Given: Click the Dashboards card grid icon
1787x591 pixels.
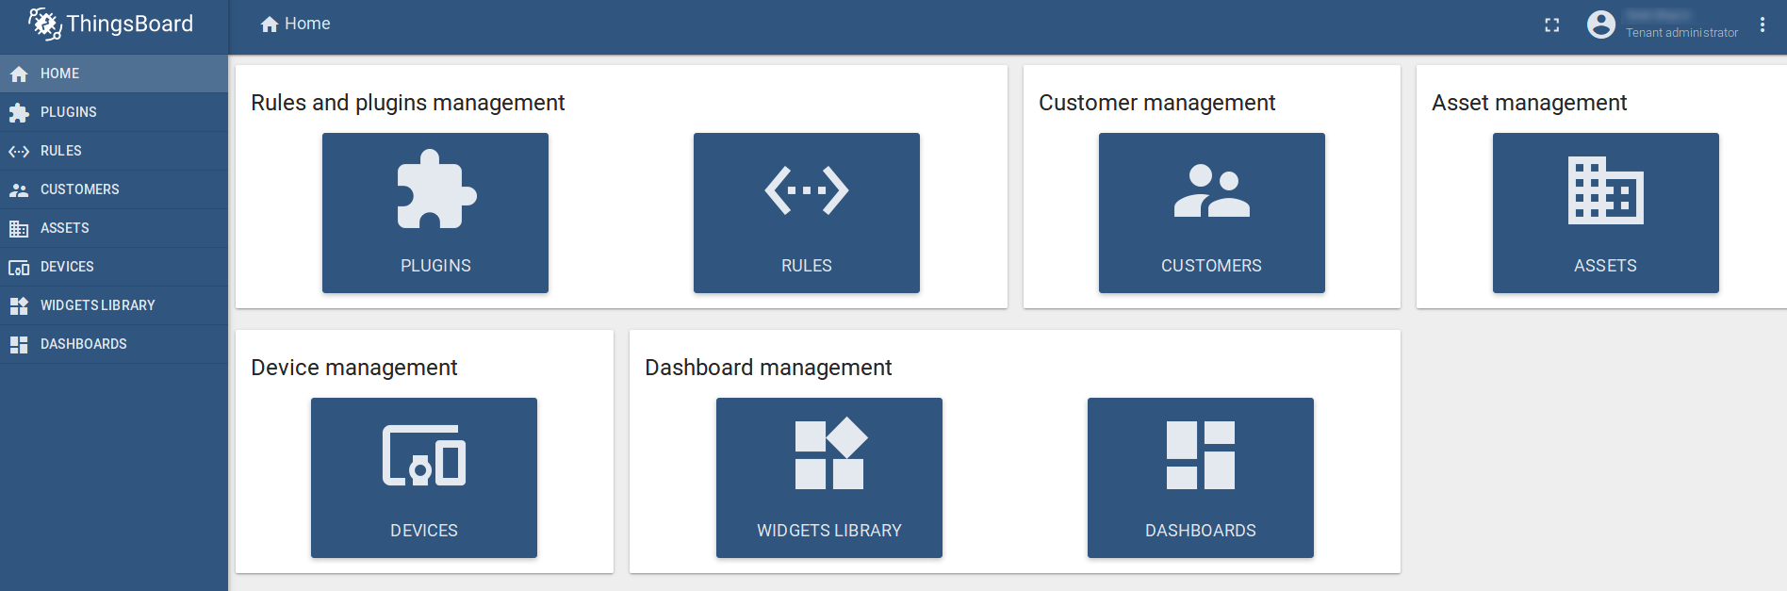Looking at the screenshot, I should pyautogui.click(x=1200, y=455).
